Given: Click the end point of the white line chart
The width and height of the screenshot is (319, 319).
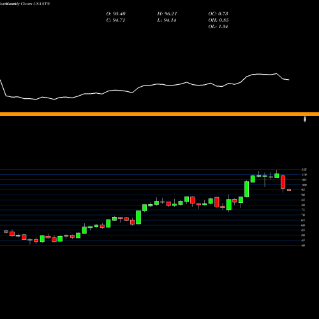Looking at the screenshot, I should point(289,80).
